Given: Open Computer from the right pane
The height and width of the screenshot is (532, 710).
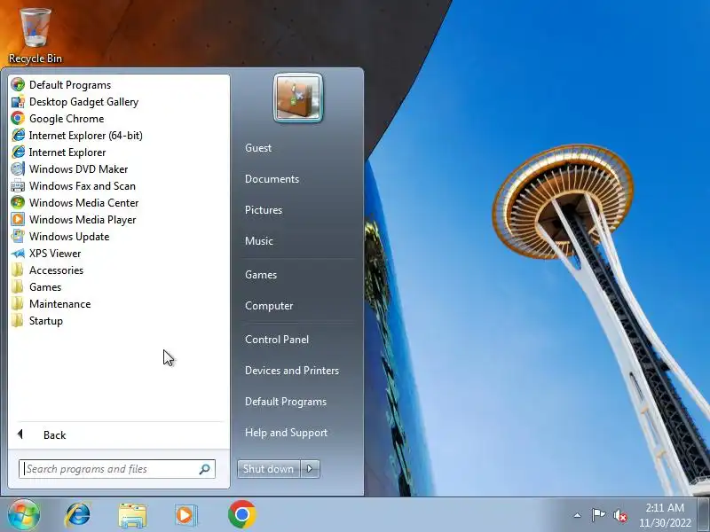Looking at the screenshot, I should click(x=269, y=306).
